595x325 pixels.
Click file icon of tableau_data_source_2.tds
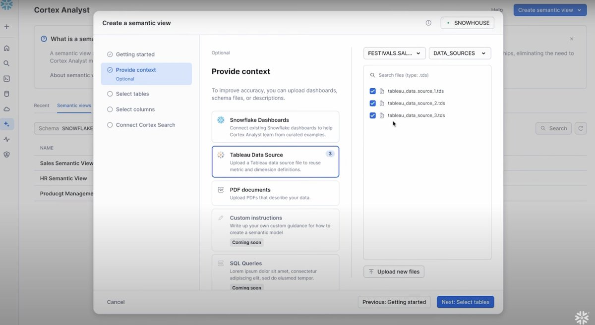382,103
